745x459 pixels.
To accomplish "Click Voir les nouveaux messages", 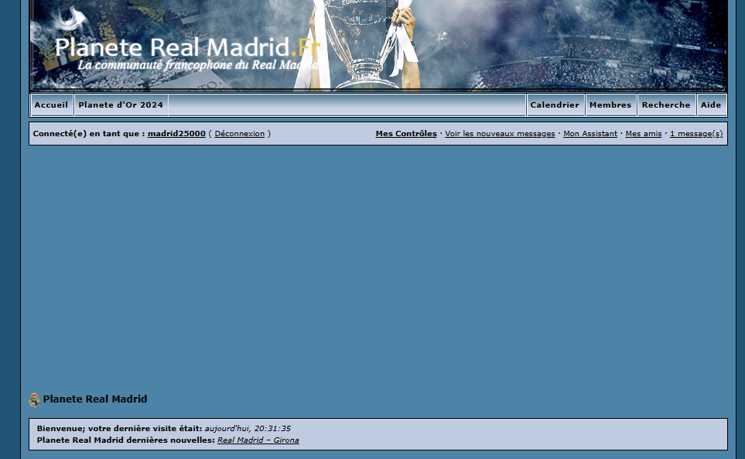I will [x=500, y=133].
